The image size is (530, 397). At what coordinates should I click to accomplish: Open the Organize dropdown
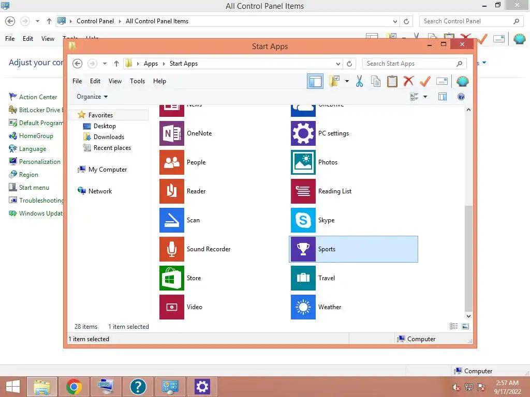(92, 97)
